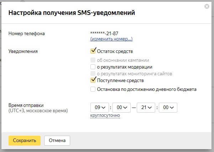Toggle "о результатах мониторинга сайтов" checkbox
This screenshot has height=152, width=214.
click(x=93, y=74)
